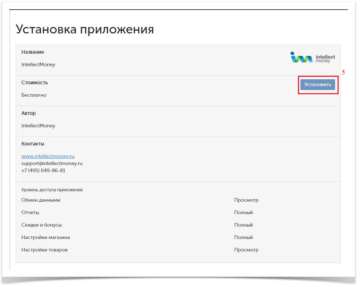
Task: Click the Обмен данными permission row
Action: [178, 200]
